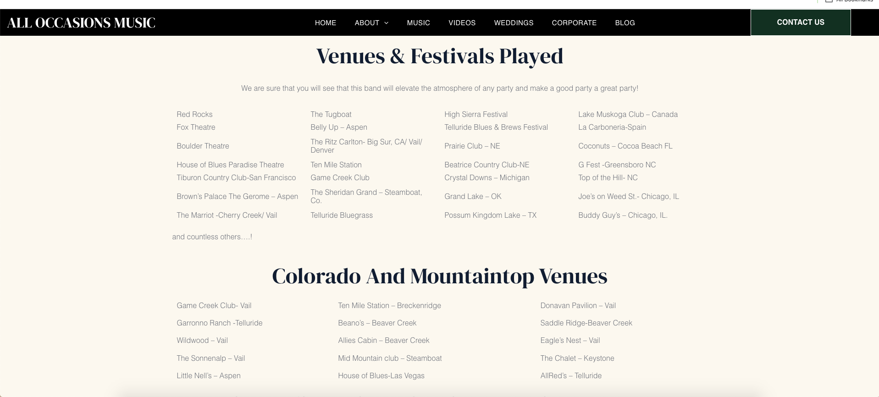Visit the Blog page
This screenshot has width=879, height=397.
tap(625, 22)
